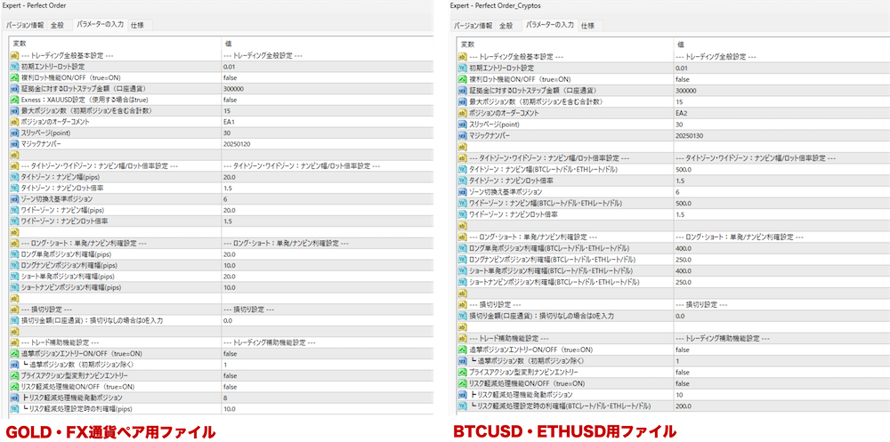Click the icon beside Exness：XAUUSD設定 parameter
This screenshot has height=442, width=890.
click(x=14, y=100)
